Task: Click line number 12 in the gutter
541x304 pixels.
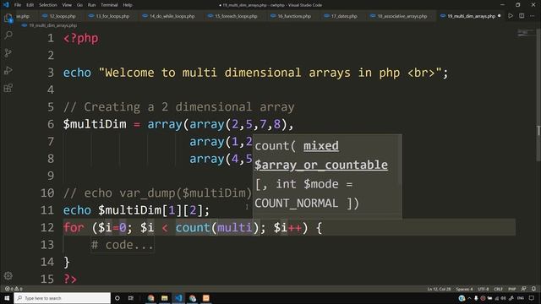Action: [x=47, y=227]
